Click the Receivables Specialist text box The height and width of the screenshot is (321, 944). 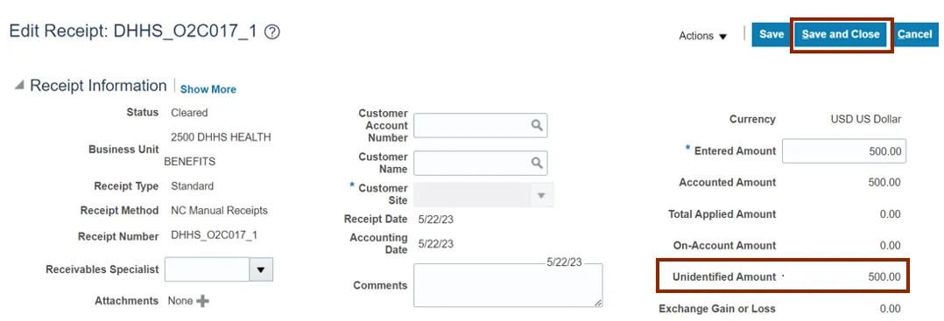point(207,269)
